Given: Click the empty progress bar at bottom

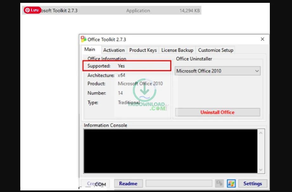Looking at the screenshot, I should [x=179, y=183].
